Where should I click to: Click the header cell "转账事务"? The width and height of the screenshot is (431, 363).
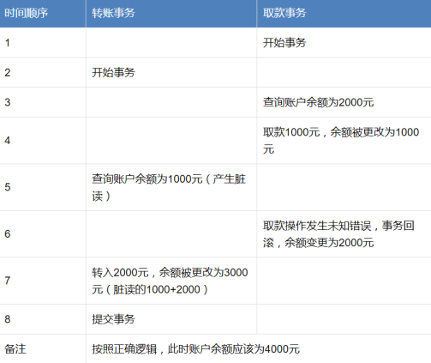coord(171,14)
